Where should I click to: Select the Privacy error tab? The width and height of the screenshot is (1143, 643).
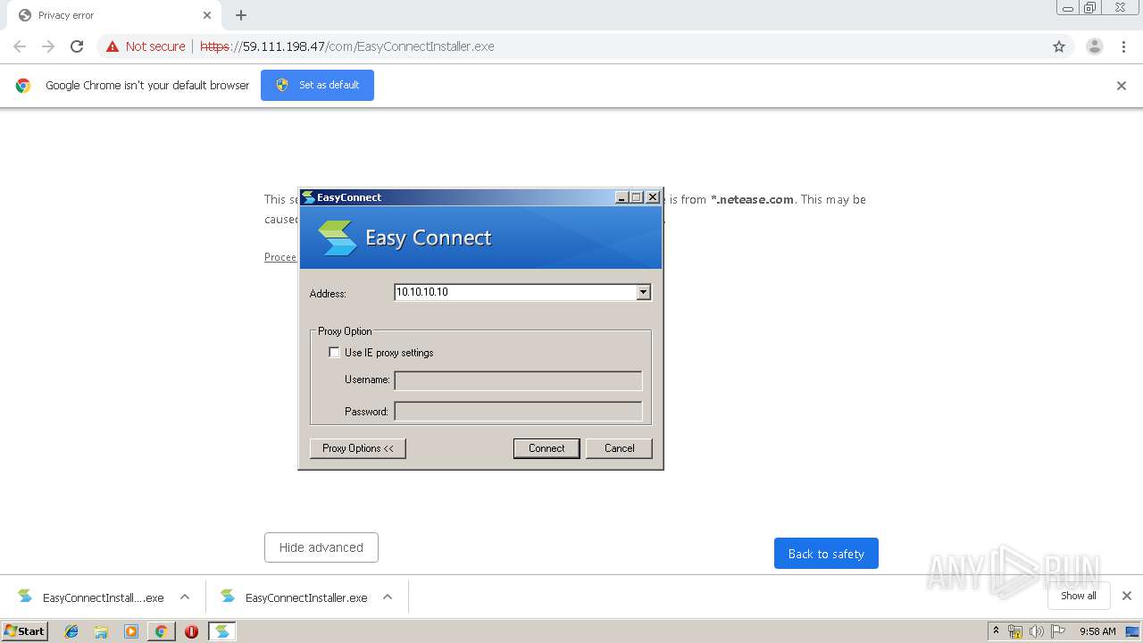[x=114, y=15]
